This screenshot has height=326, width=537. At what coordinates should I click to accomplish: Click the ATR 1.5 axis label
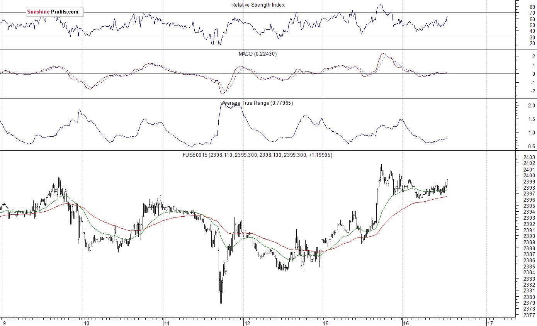(x=531, y=119)
